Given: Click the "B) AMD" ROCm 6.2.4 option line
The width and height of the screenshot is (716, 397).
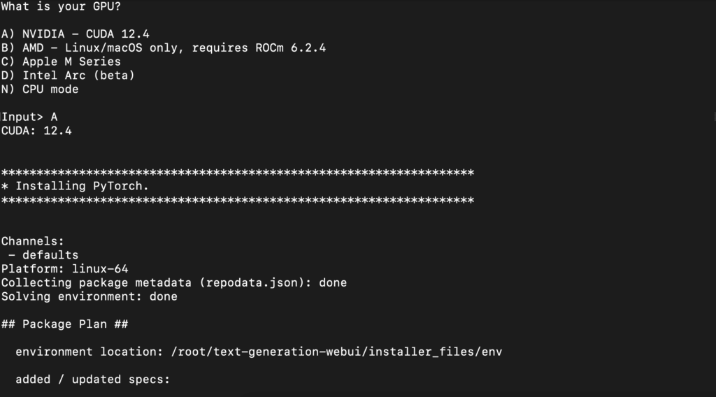Looking at the screenshot, I should [x=164, y=48].
